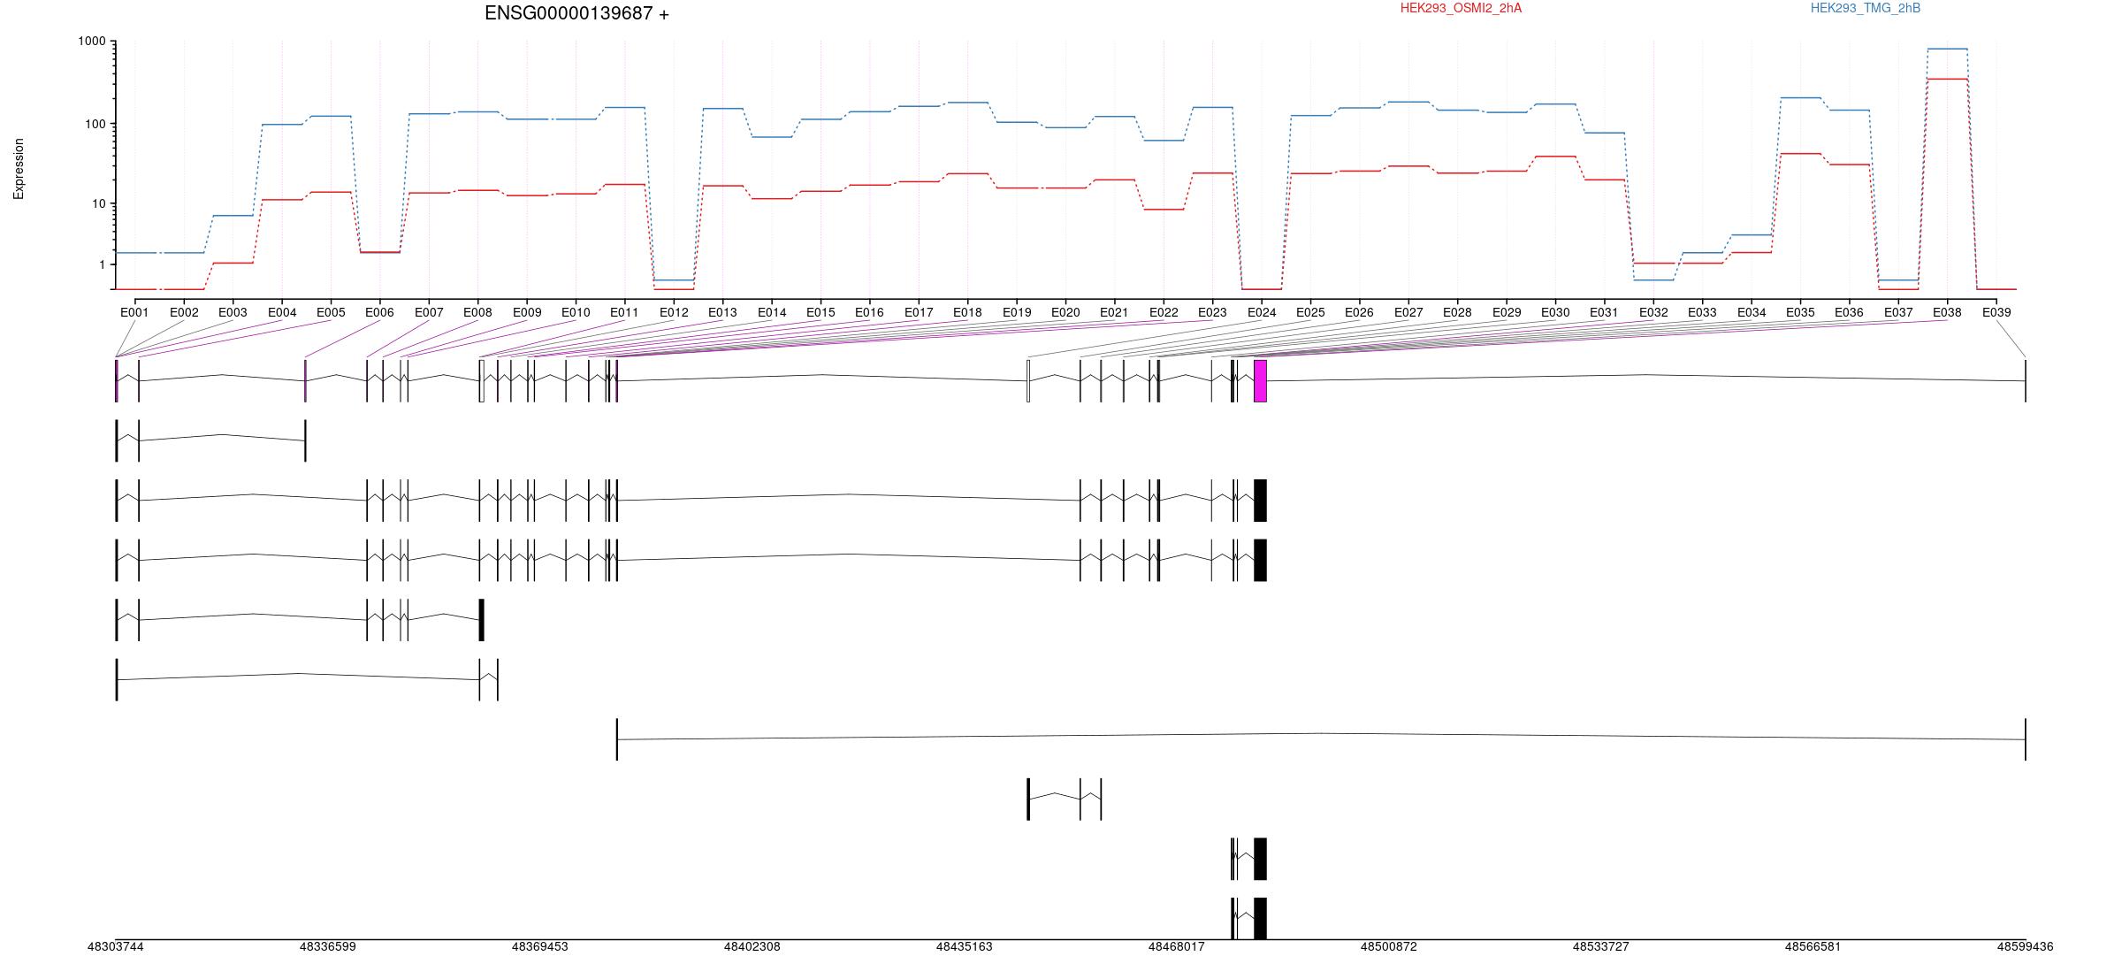Click the black terminal exon of the bottom transcript
The height and width of the screenshot is (964, 2122).
1260,918
